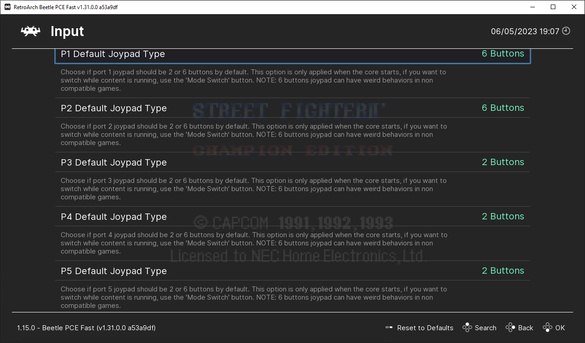This screenshot has width=585, height=343.
Task: Click the OK controller icon in bottom bar
Action: pyautogui.click(x=547, y=327)
